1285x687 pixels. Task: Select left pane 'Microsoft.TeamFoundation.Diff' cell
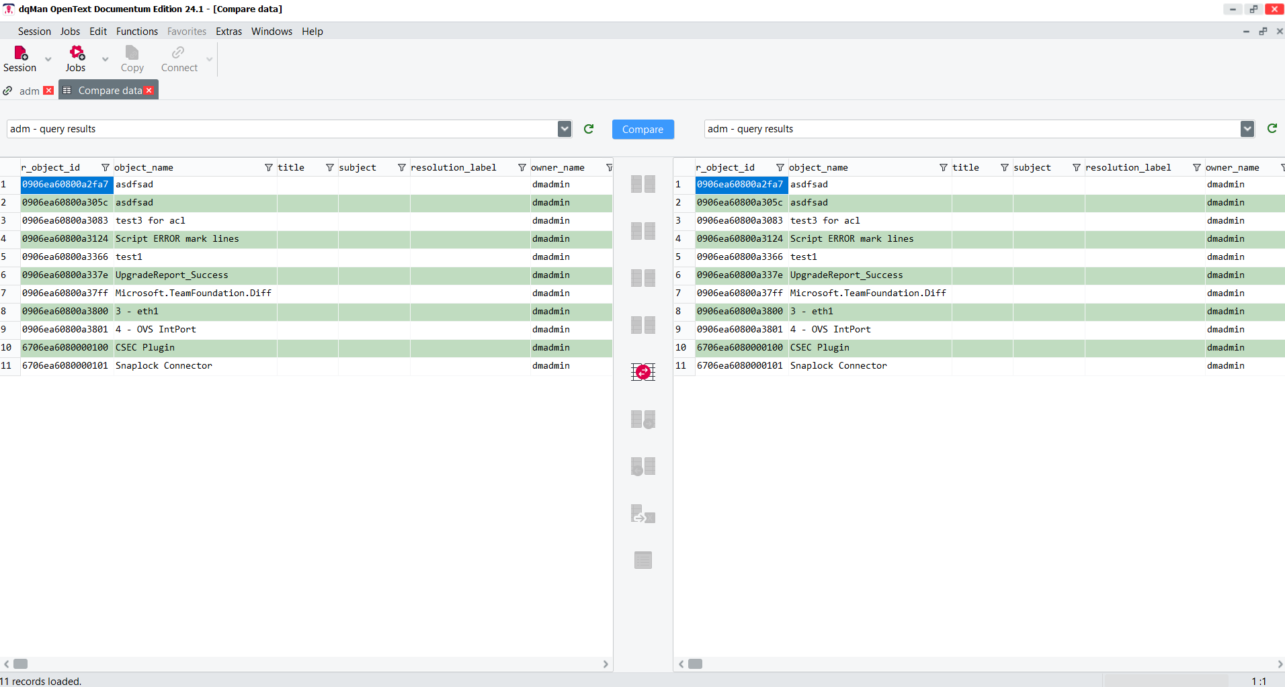coord(195,293)
